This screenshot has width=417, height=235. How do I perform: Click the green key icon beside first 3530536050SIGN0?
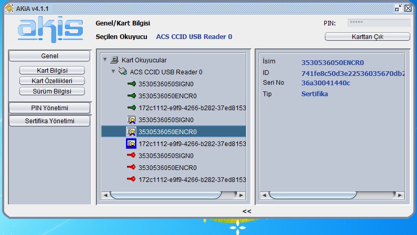131,84
